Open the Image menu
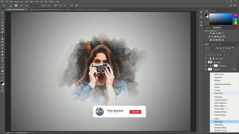239x134 pixels. [16, 1]
